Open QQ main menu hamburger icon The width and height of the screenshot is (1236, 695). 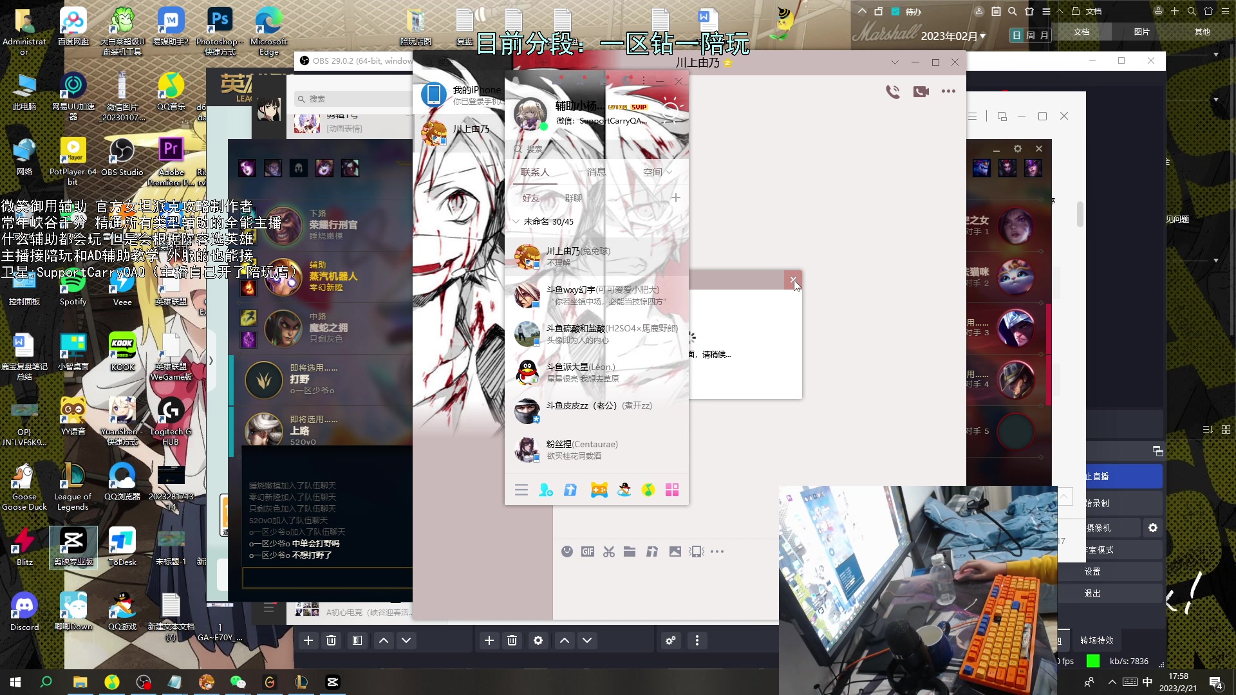[x=521, y=490]
